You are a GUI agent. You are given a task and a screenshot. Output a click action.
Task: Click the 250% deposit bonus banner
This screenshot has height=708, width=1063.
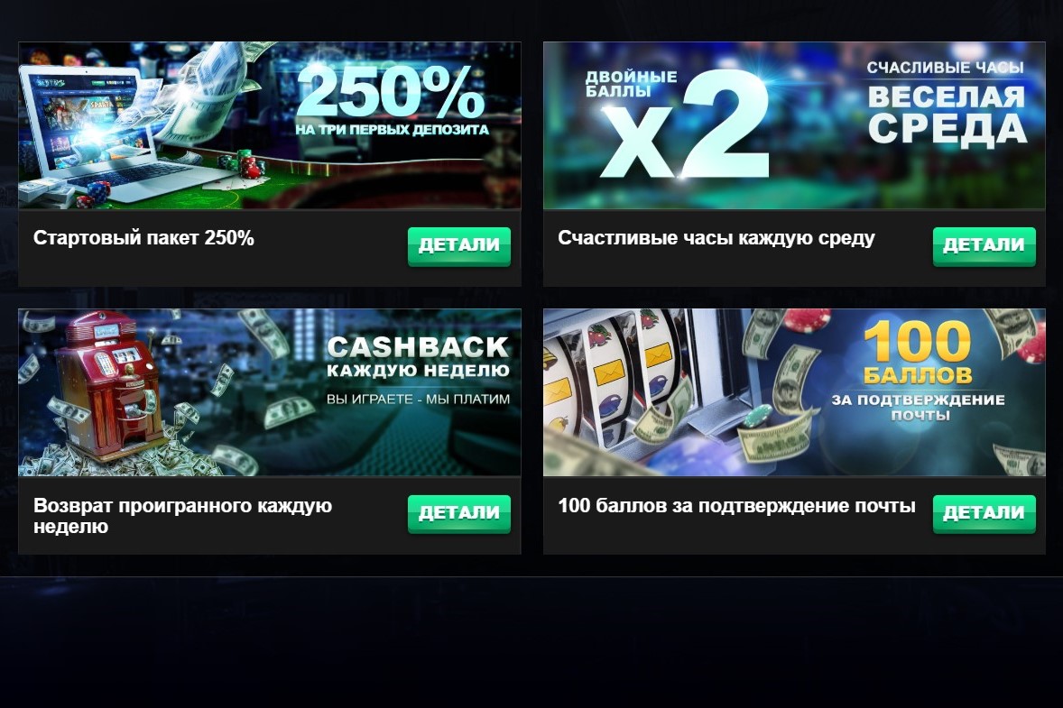coord(270,125)
